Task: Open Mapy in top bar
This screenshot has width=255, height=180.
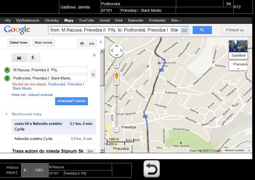Action: (x=69, y=21)
